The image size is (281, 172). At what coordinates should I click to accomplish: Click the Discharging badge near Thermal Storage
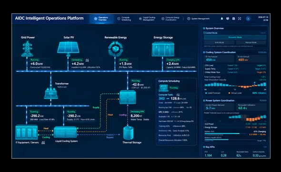[138, 112]
